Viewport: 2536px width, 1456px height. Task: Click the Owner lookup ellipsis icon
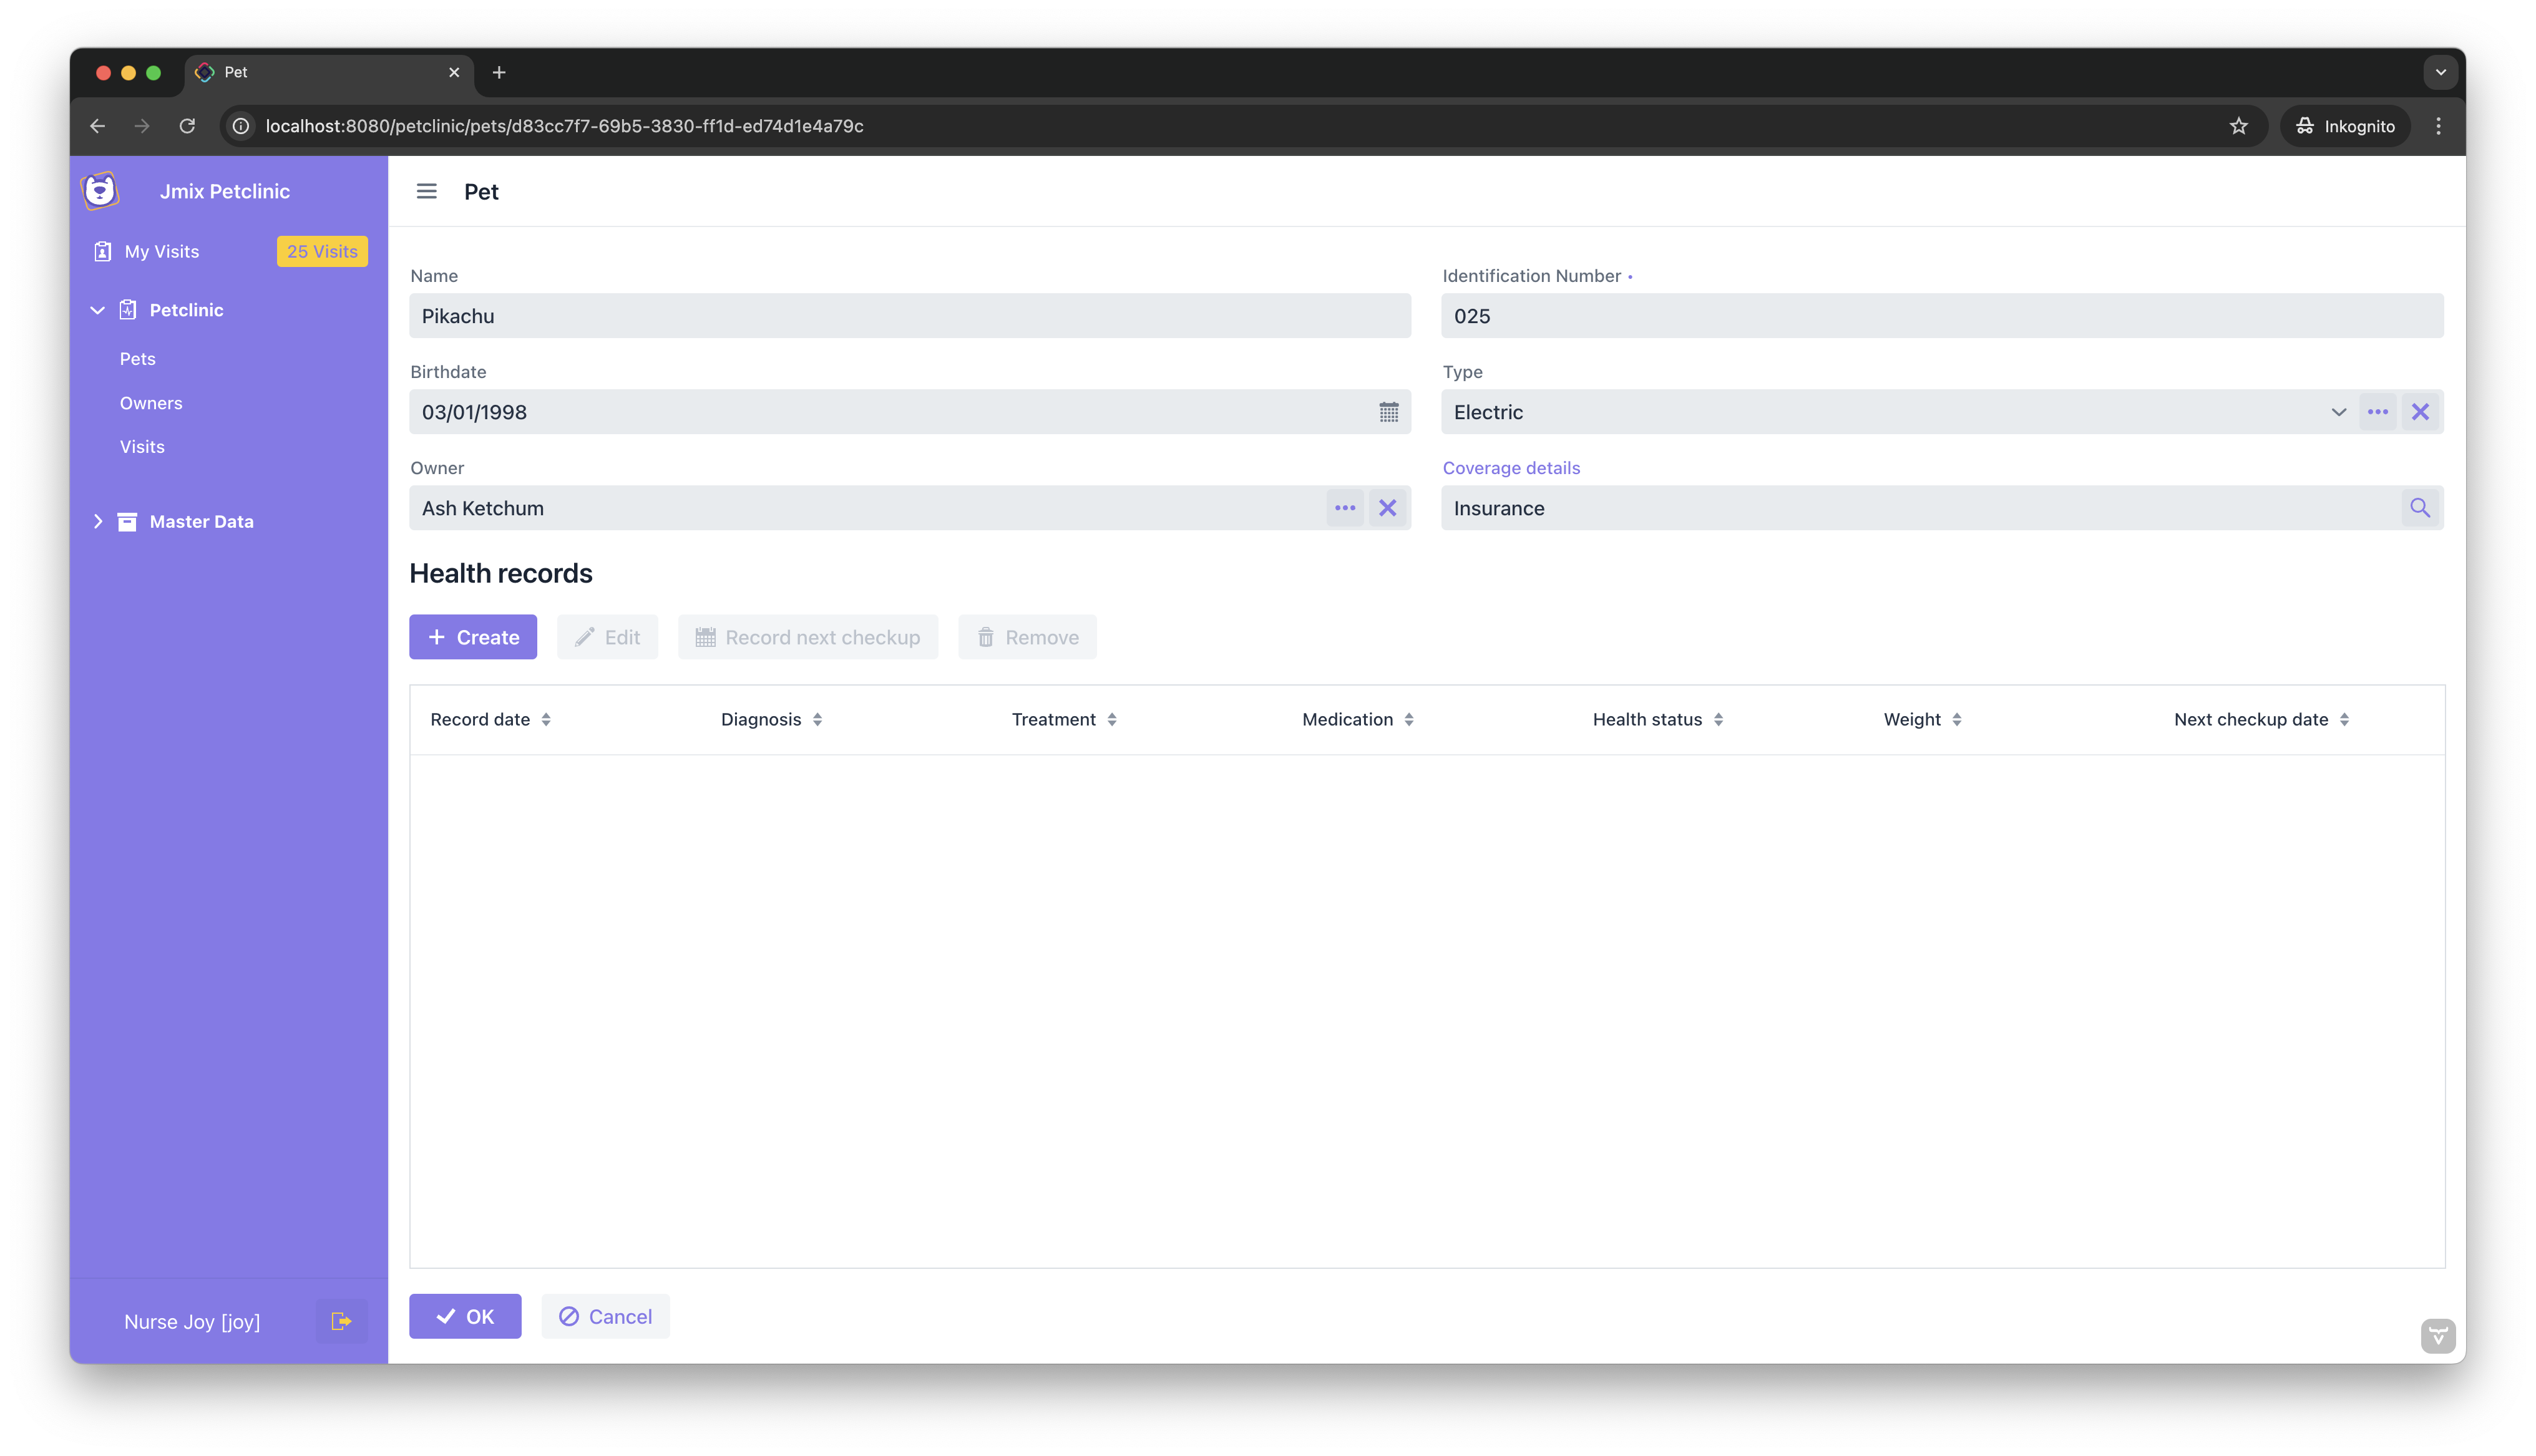1344,507
